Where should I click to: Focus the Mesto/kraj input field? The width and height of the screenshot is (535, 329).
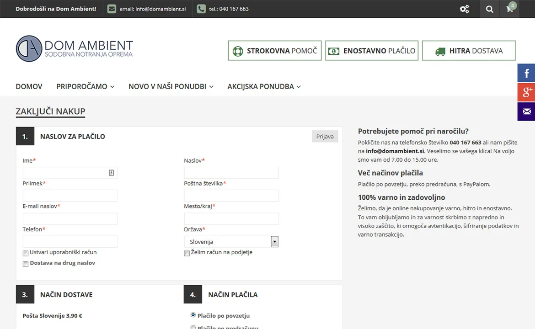coord(231,219)
